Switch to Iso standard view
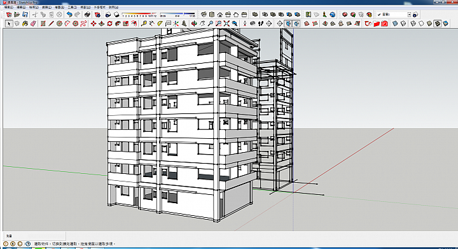This screenshot has height=249, width=458. pyautogui.click(x=204, y=14)
